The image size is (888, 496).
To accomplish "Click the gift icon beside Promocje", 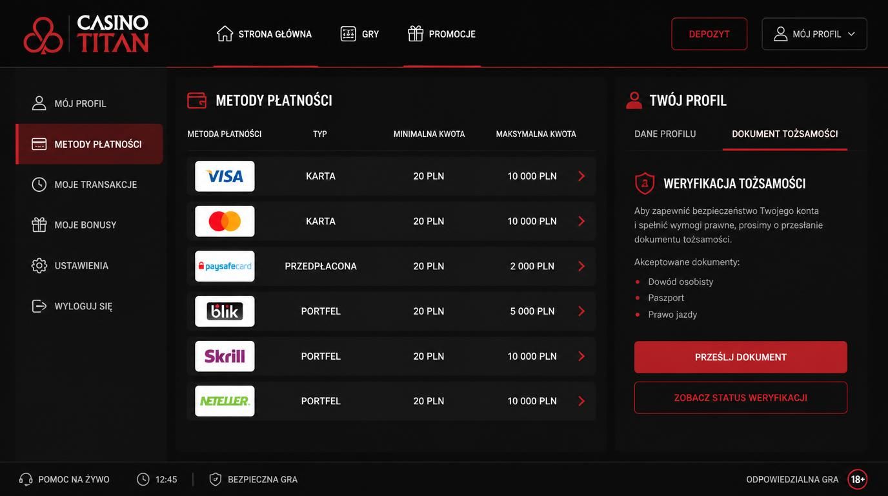I will [416, 34].
